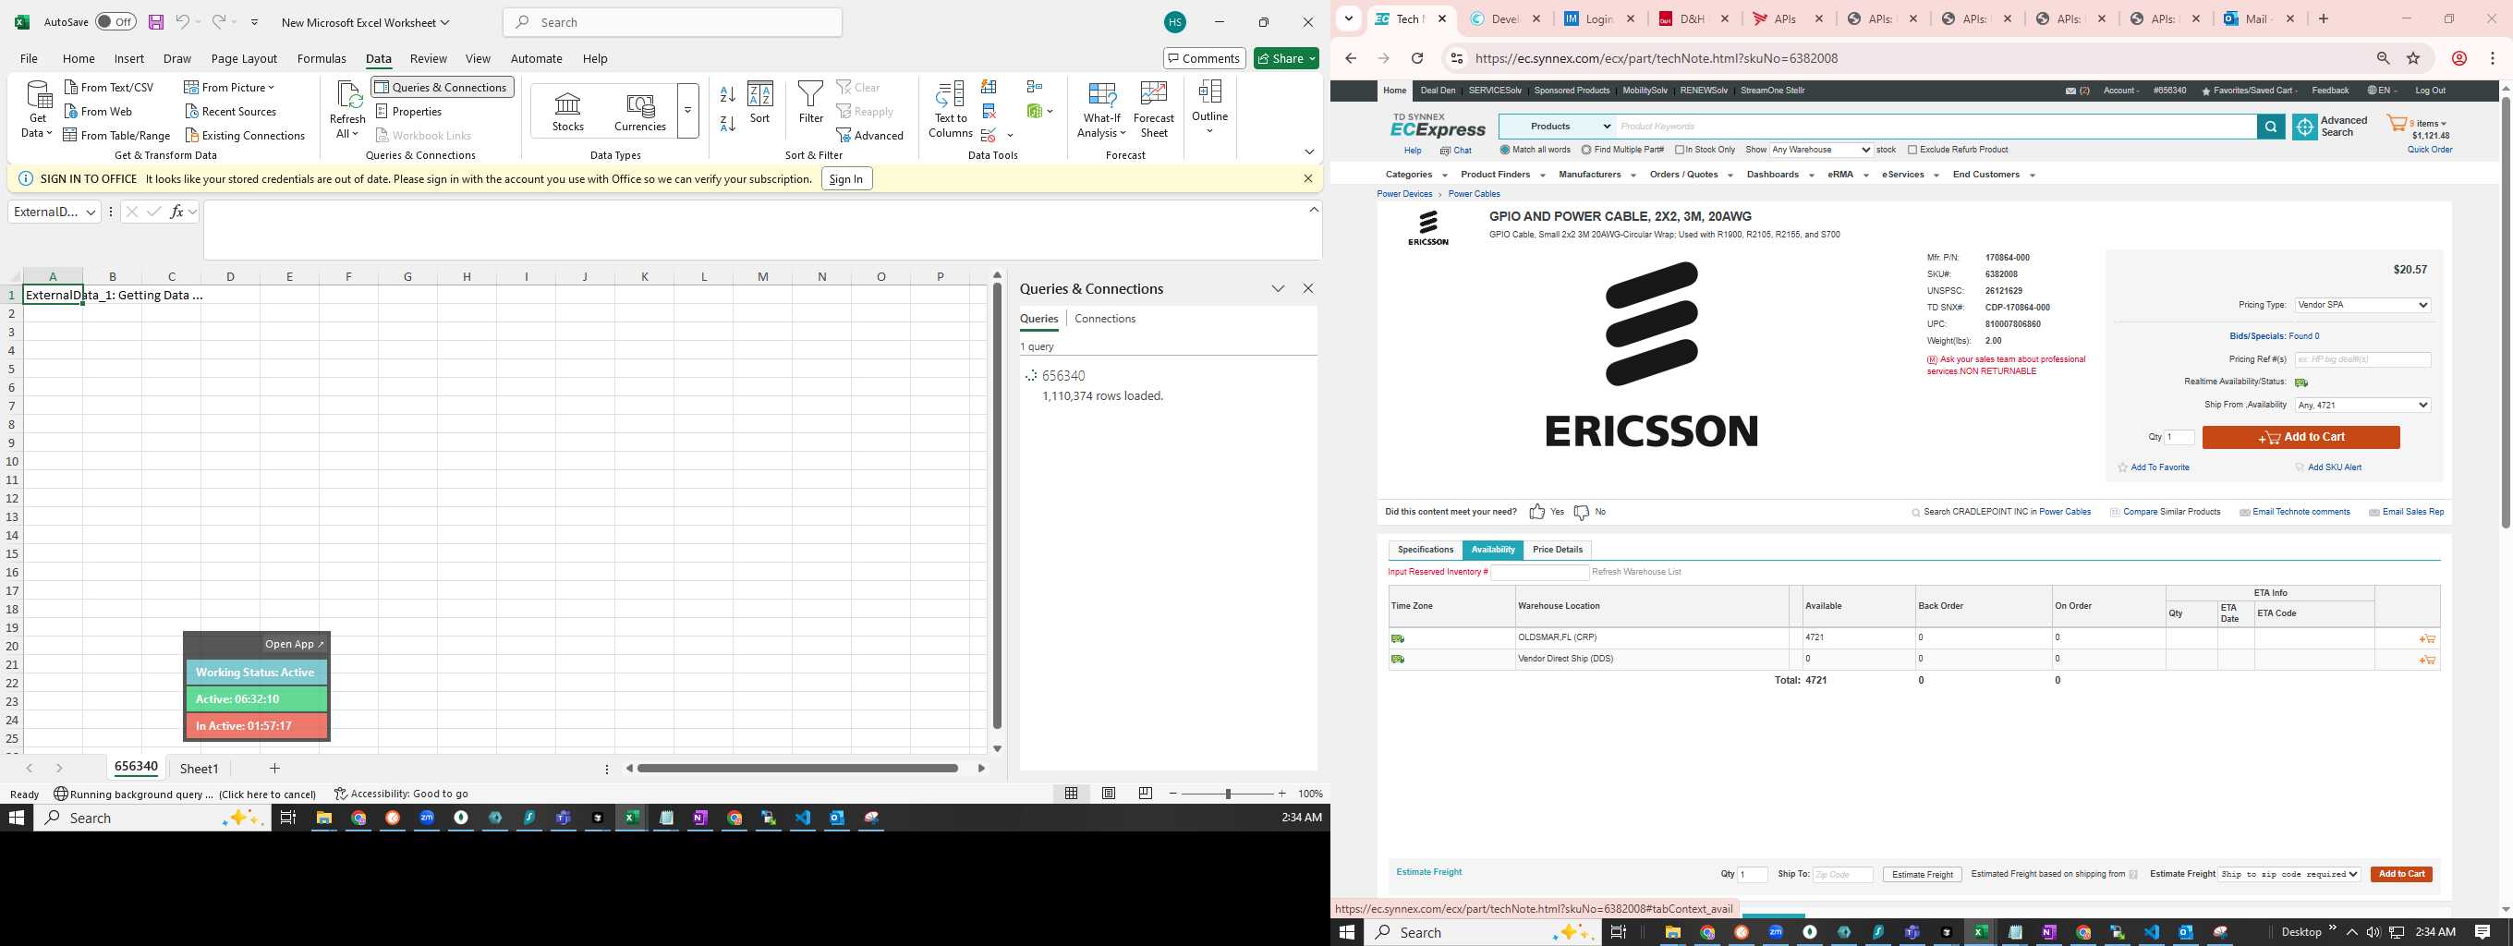This screenshot has width=2513, height=946.
Task: Toggle AutoSave switch off/on
Action: 115,21
